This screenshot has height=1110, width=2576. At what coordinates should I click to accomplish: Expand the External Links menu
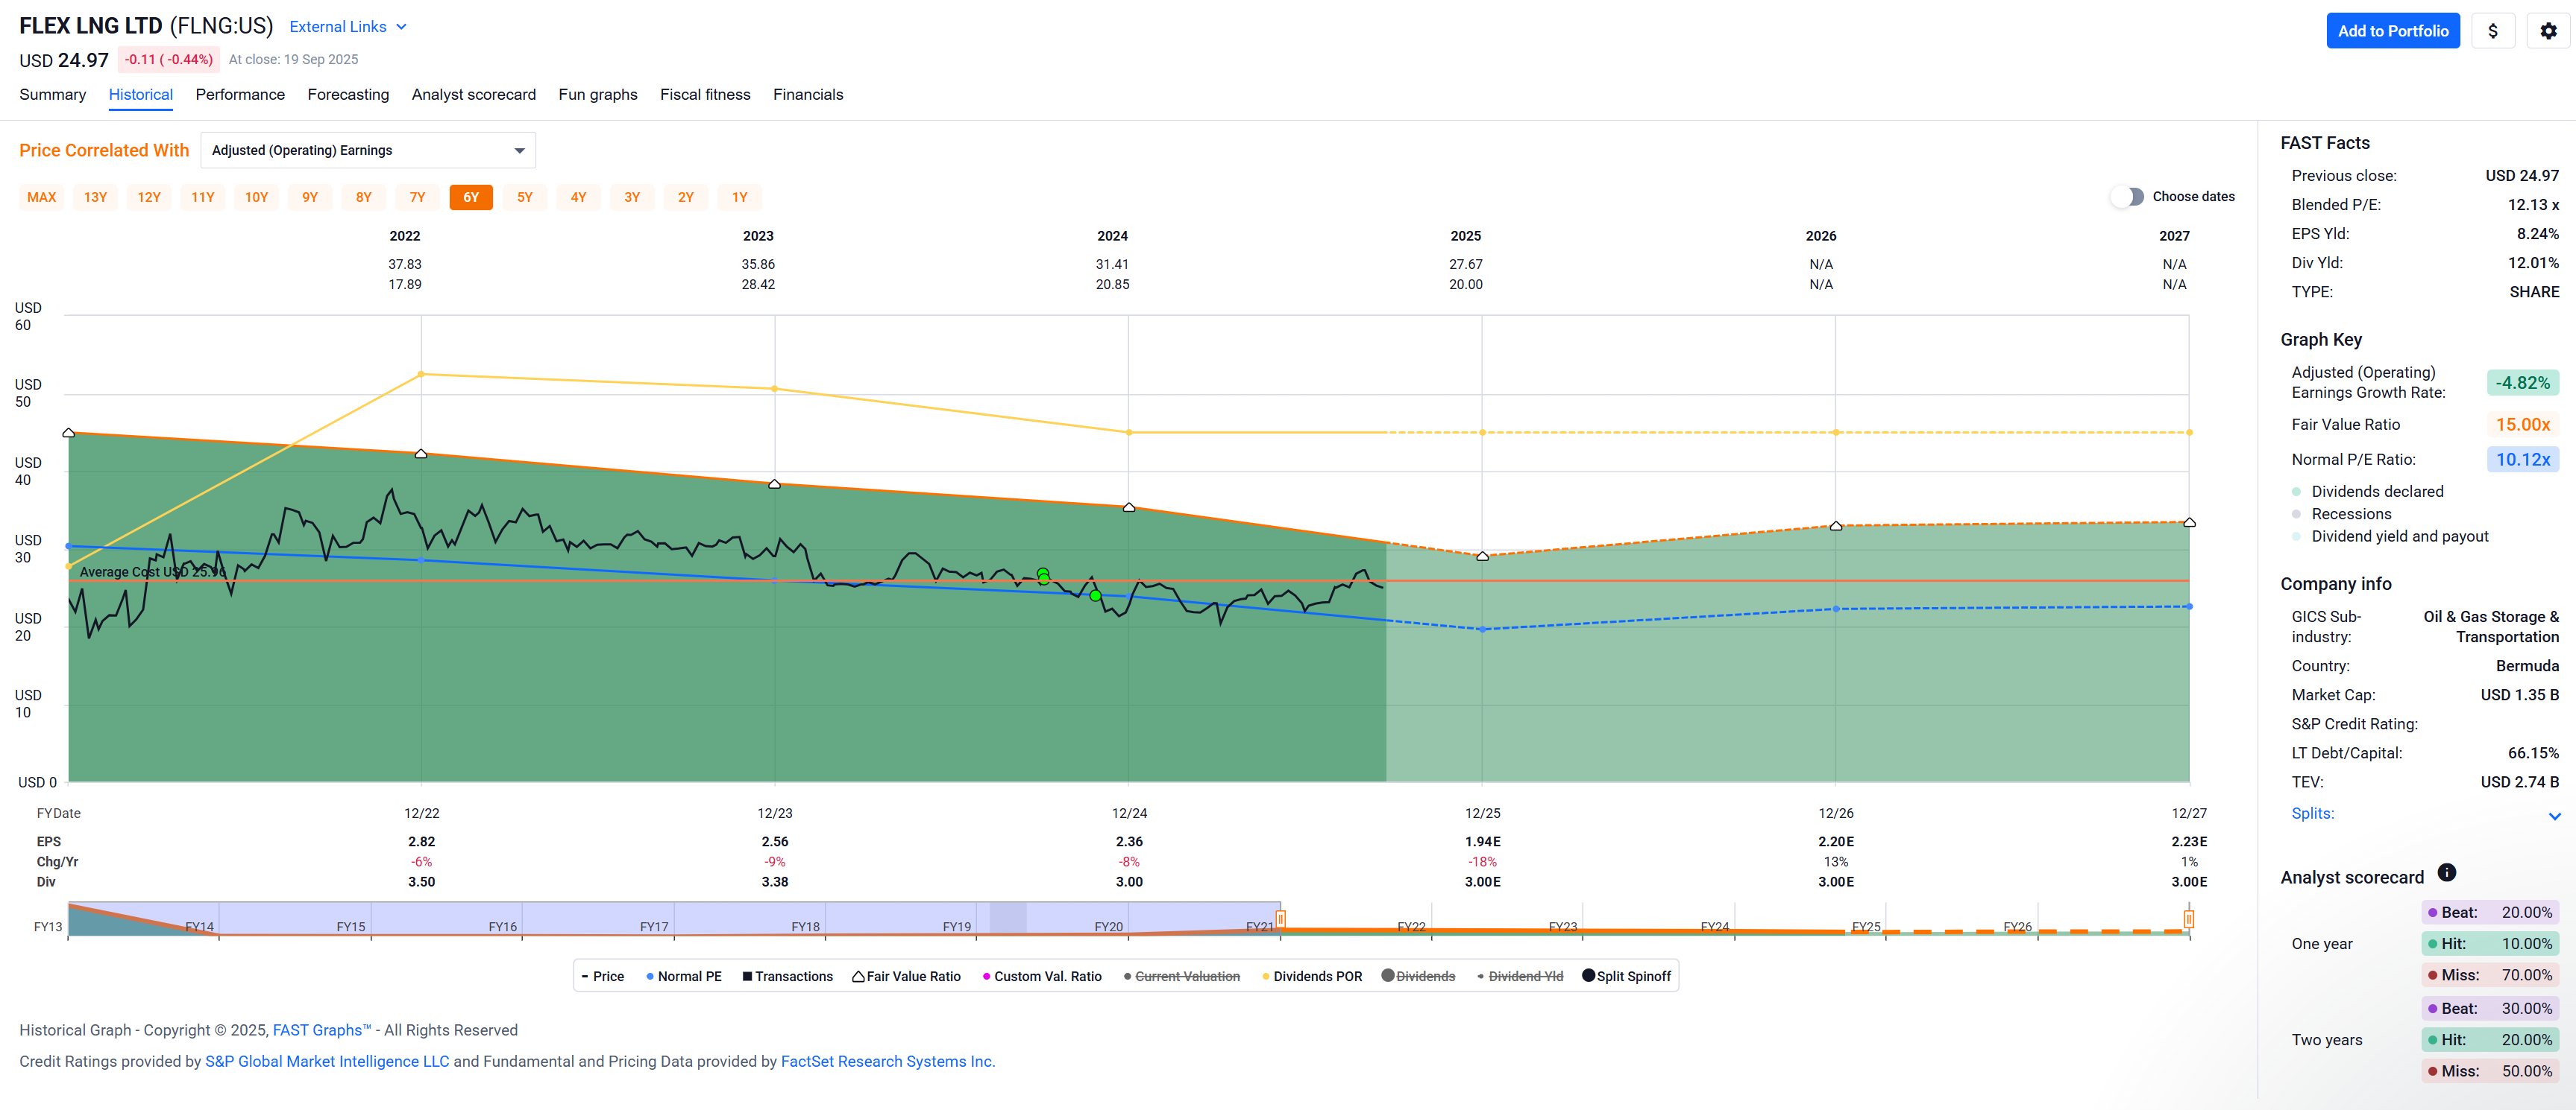[347, 27]
